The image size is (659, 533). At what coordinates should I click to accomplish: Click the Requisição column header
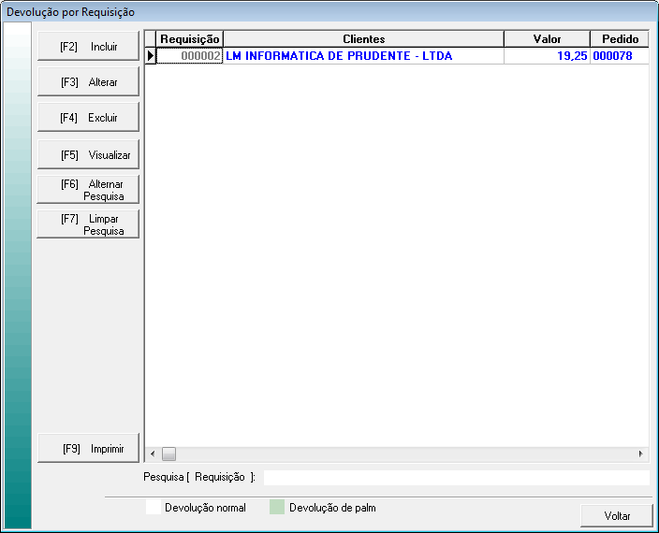[190, 39]
